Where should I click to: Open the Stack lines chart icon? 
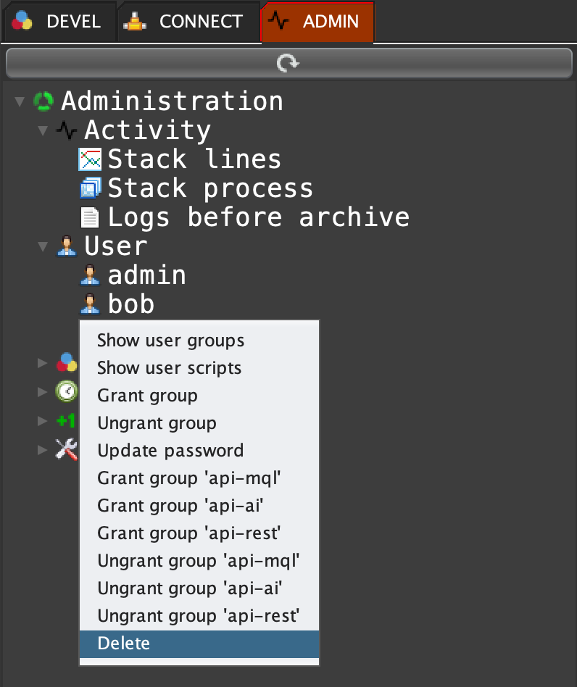click(x=90, y=159)
